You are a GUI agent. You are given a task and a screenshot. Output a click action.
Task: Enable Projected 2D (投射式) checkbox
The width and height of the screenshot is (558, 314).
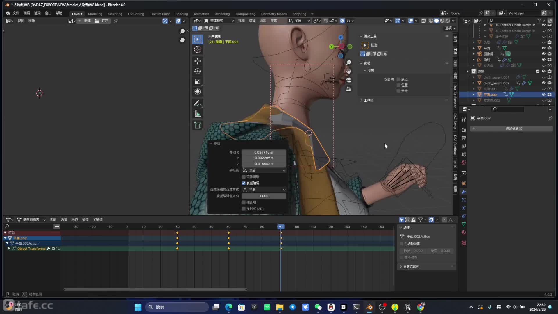pyautogui.click(x=244, y=209)
